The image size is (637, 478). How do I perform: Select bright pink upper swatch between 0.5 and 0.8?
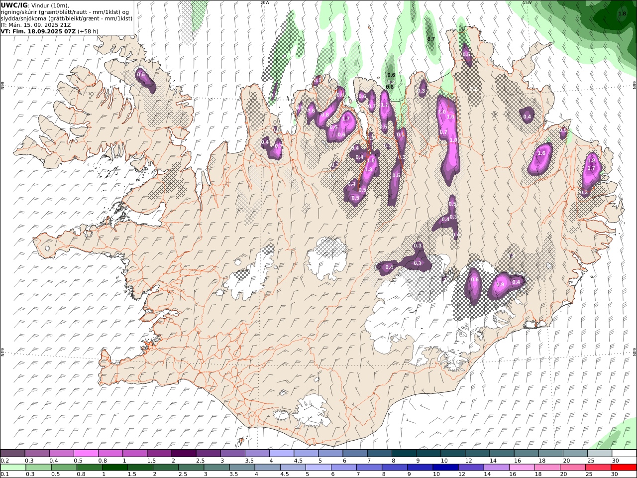[86, 454]
